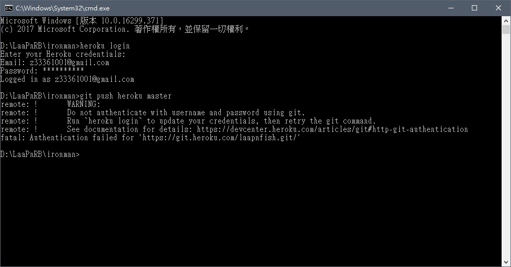
Task: Close the cmd.exe window
Action: [x=498, y=8]
